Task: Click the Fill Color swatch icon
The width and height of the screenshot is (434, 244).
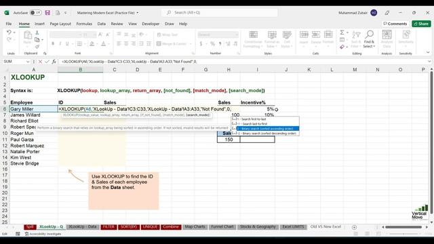Action: pos(92,43)
